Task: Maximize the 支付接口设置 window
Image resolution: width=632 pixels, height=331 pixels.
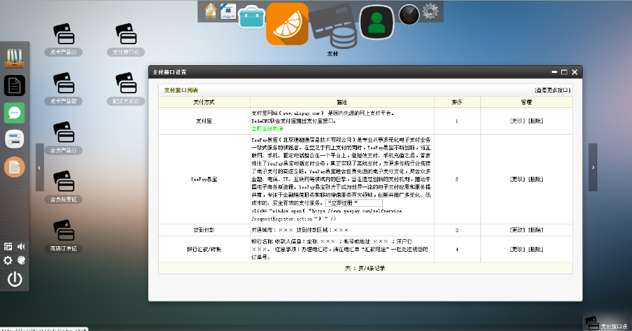Action: pos(565,72)
